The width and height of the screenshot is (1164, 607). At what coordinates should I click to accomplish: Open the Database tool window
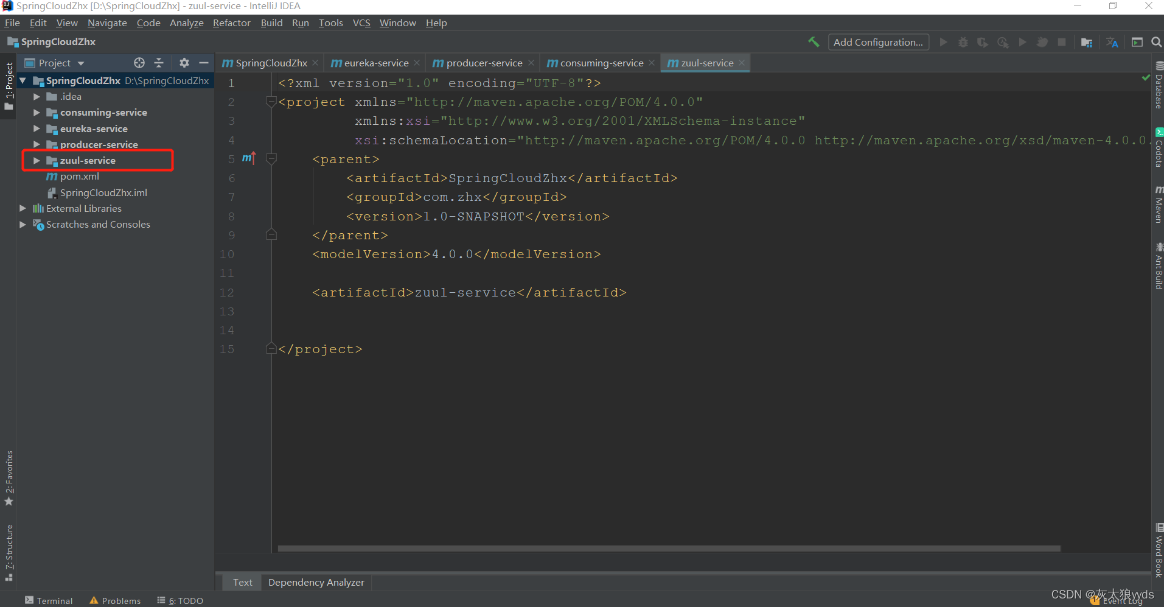pyautogui.click(x=1159, y=85)
